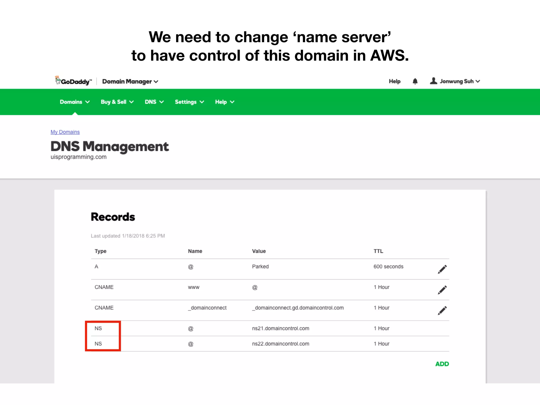Click the Records heading

tap(113, 217)
